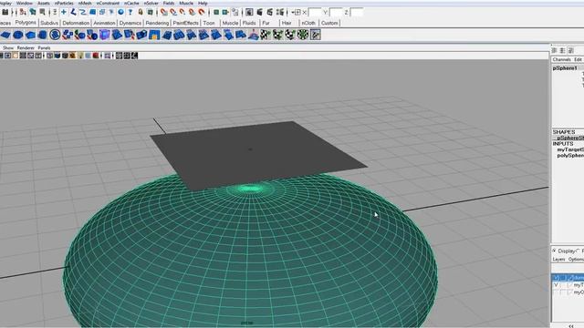The height and width of the screenshot is (328, 584).
Task: Open the Help menu
Action: [203, 3]
